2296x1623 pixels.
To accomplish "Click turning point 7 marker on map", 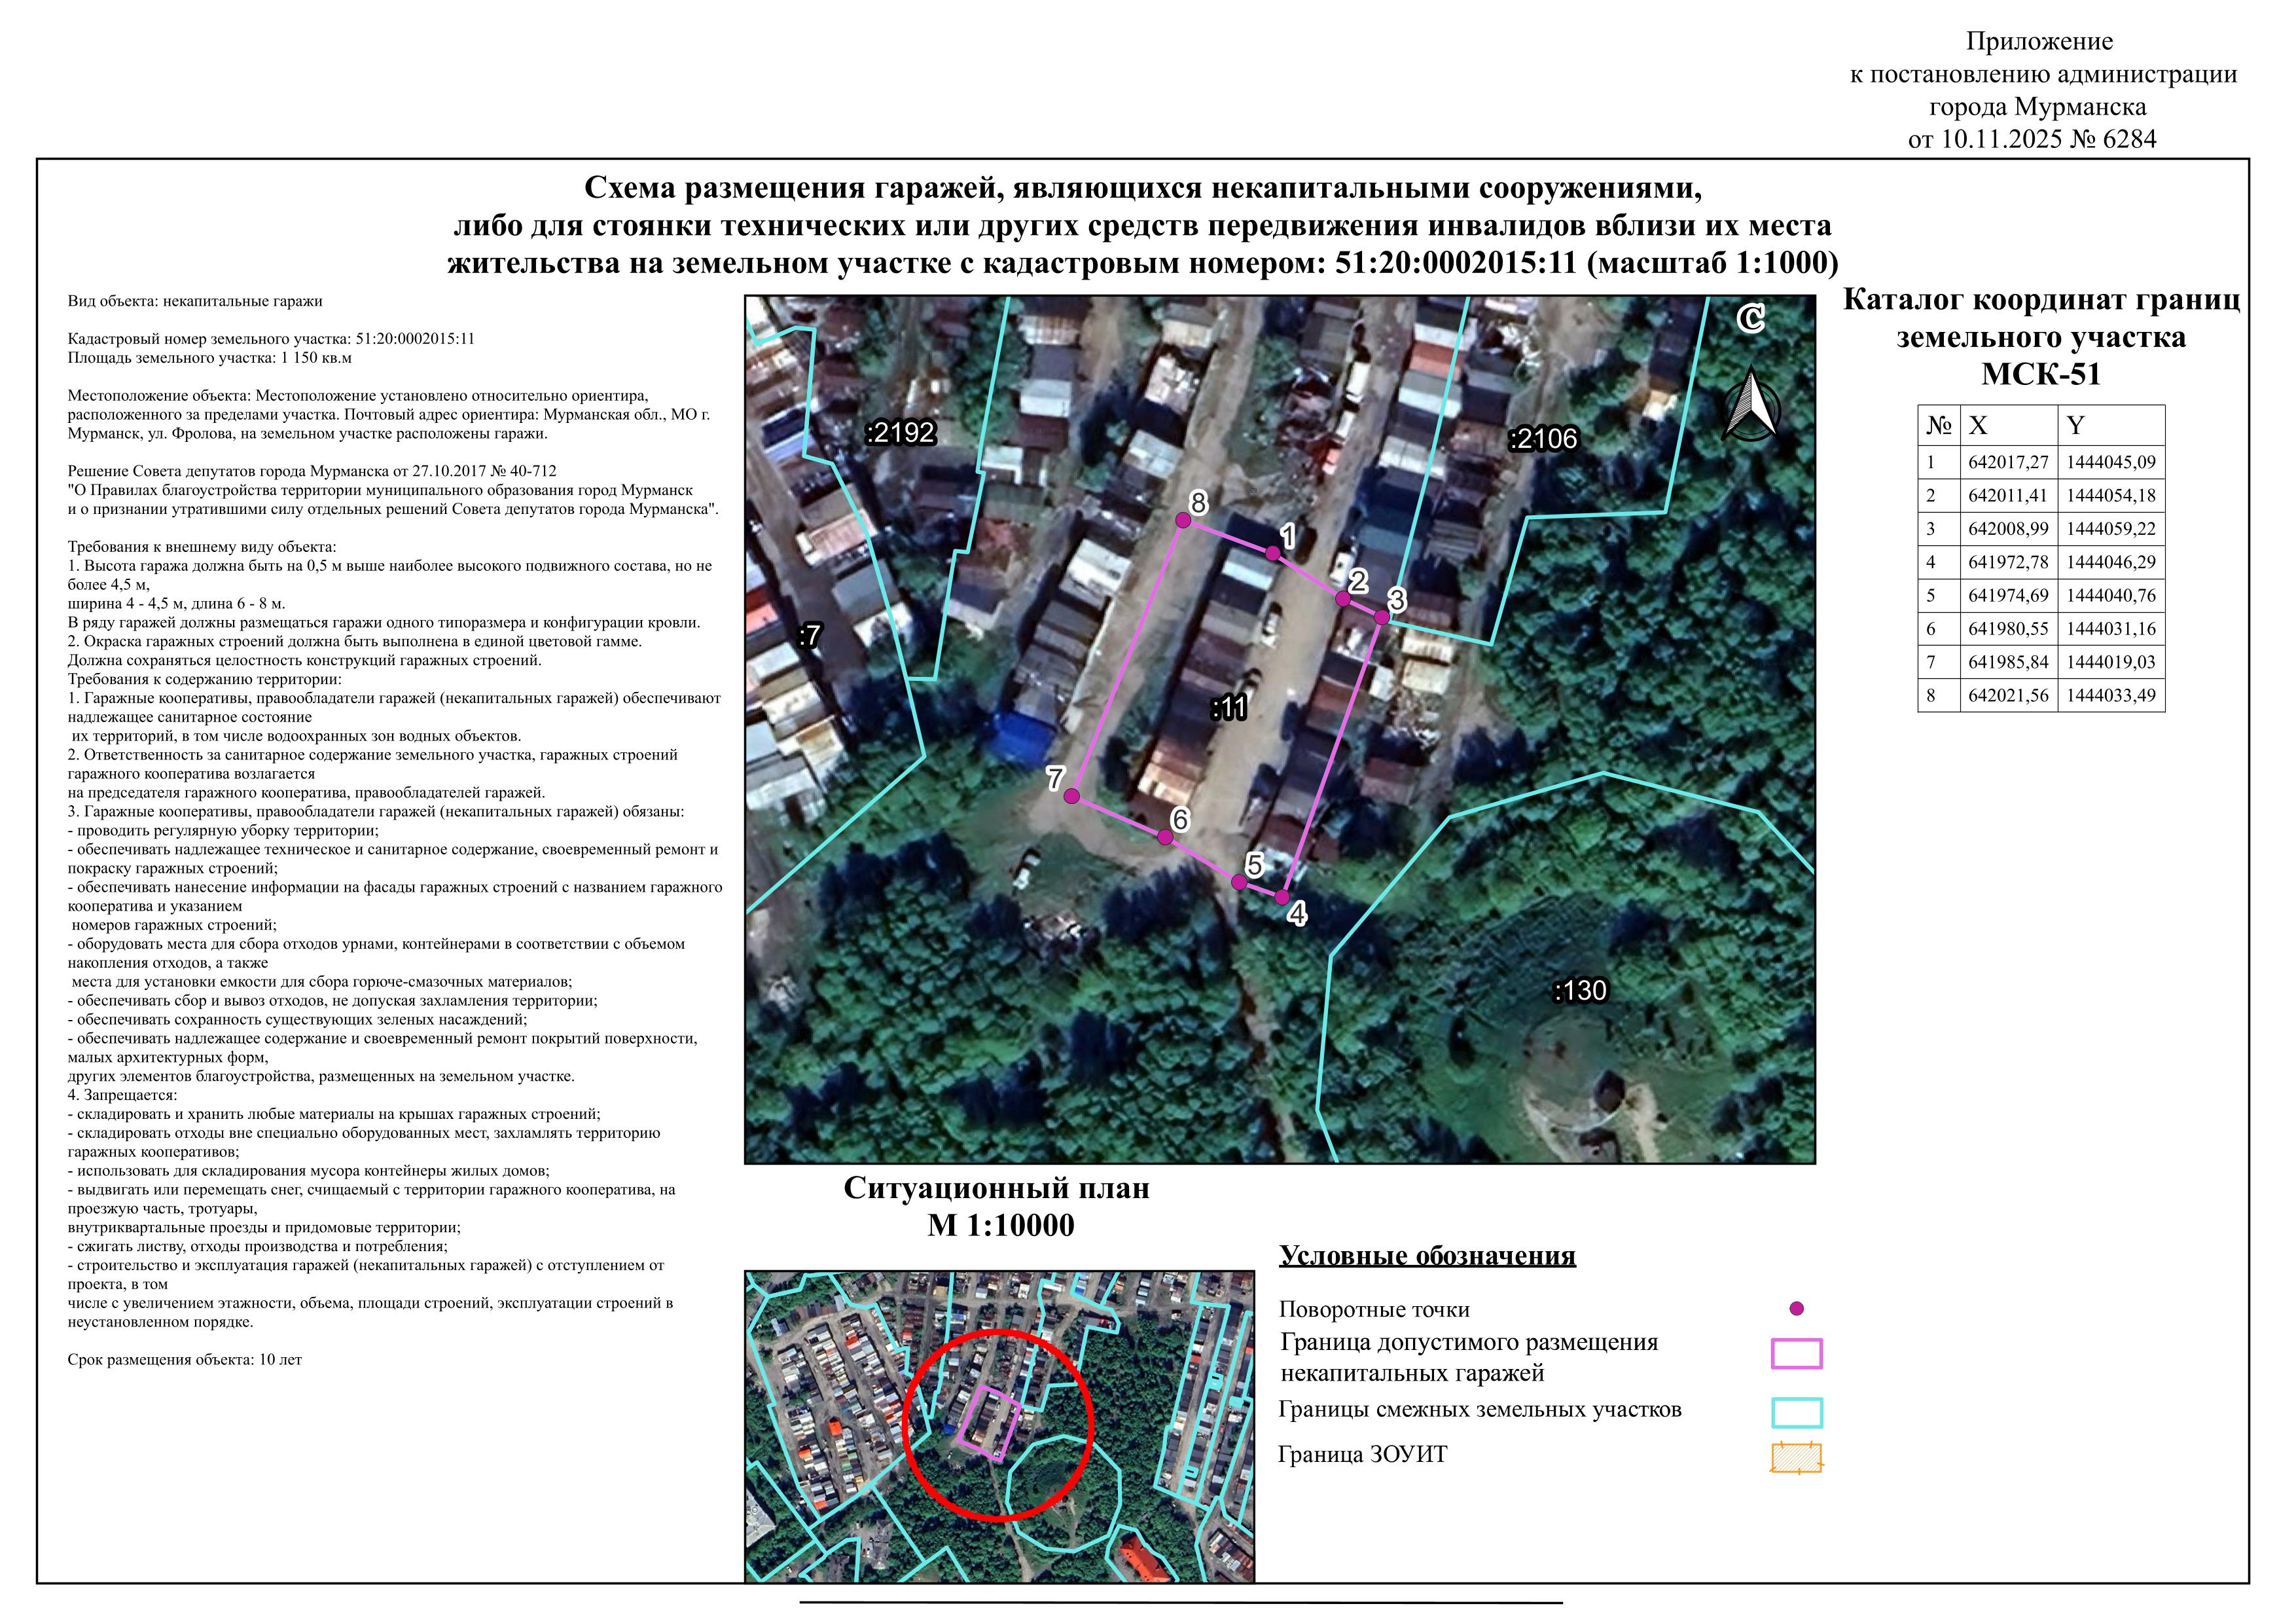I will [x=1072, y=796].
